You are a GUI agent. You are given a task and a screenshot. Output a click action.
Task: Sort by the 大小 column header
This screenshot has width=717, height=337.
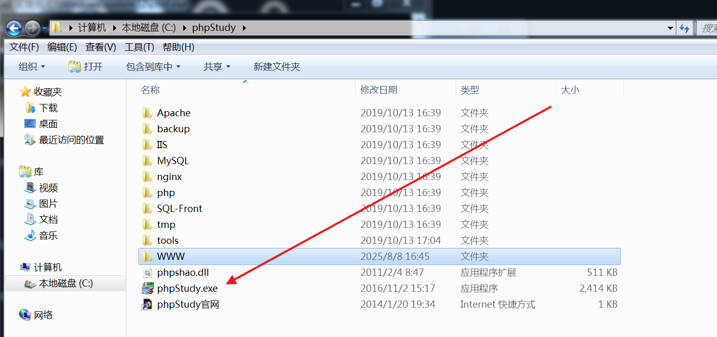[570, 90]
